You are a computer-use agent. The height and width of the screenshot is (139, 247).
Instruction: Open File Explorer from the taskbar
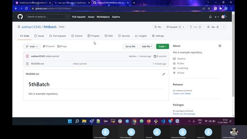84,121
